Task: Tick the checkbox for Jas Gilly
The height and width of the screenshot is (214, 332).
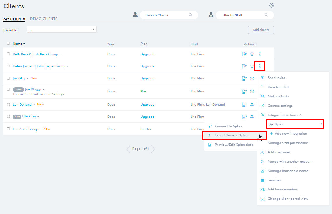Action: pyautogui.click(x=8, y=78)
